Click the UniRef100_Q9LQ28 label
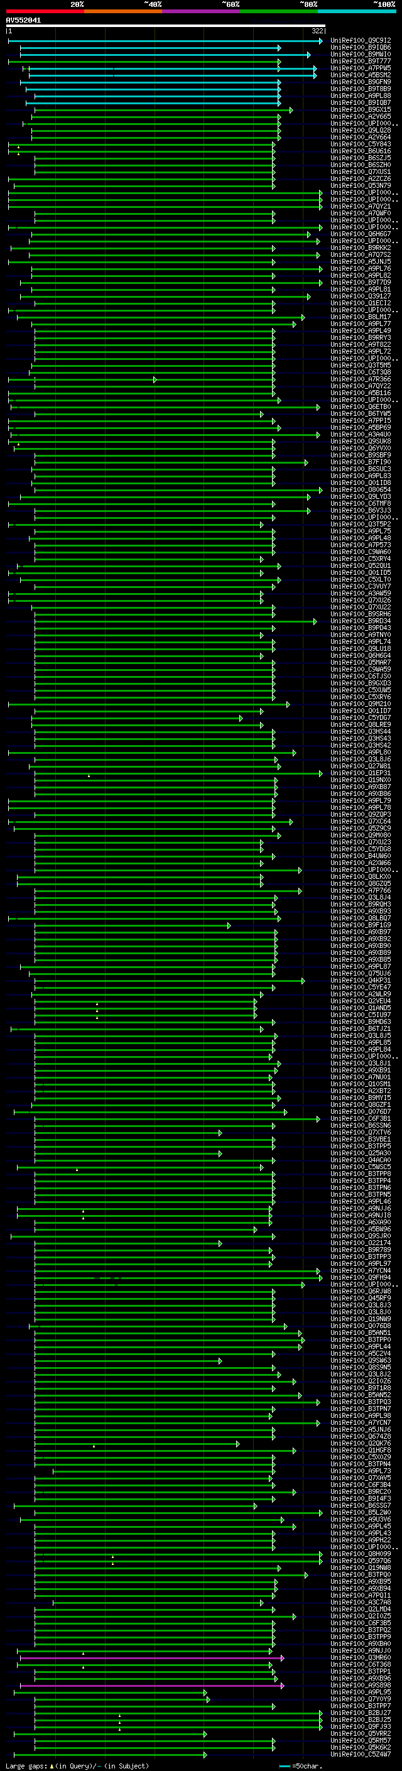 [x=361, y=130]
